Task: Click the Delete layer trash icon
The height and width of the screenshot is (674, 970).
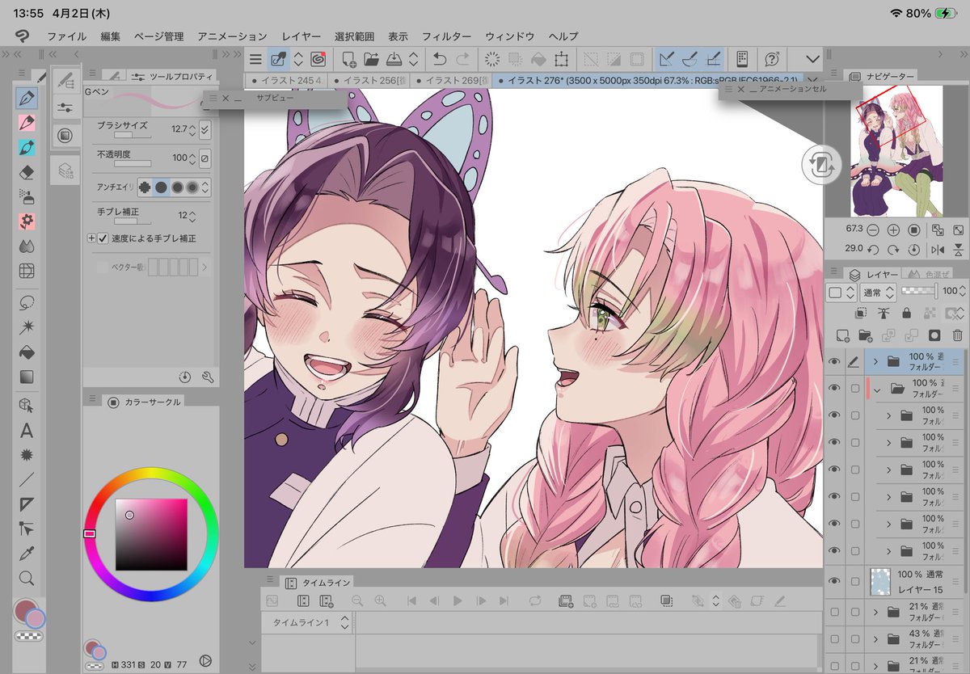Action: [957, 335]
